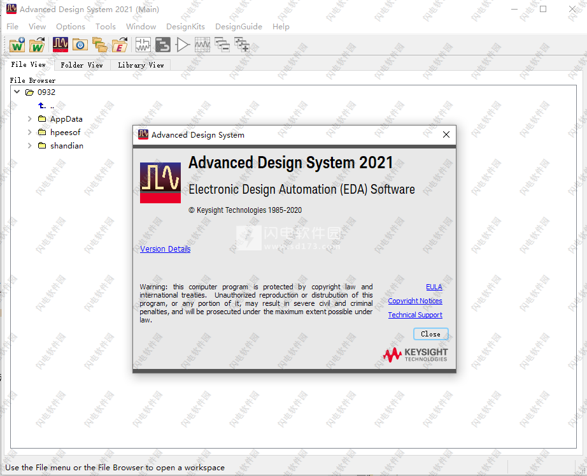The width and height of the screenshot is (587, 476).
Task: Open an example via folder E icon
Action: click(x=120, y=45)
